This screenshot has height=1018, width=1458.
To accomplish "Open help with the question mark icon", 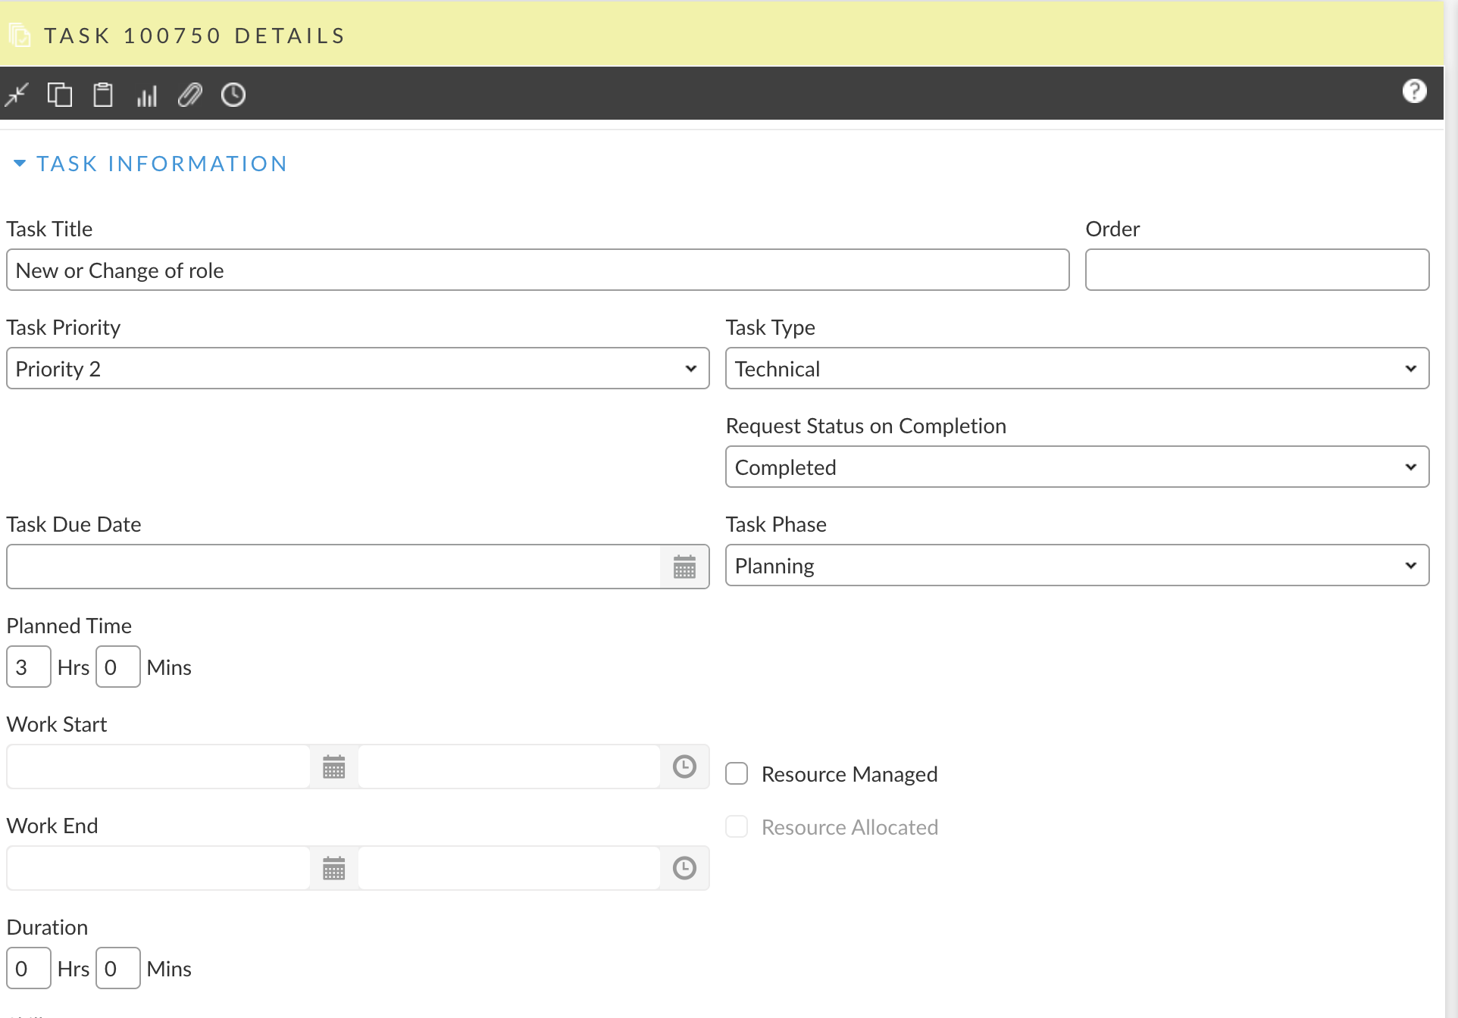I will (1414, 92).
